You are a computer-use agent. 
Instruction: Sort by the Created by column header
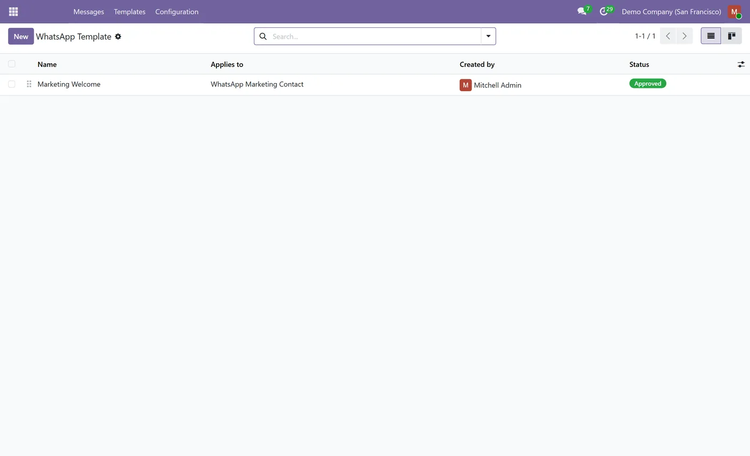pyautogui.click(x=477, y=64)
